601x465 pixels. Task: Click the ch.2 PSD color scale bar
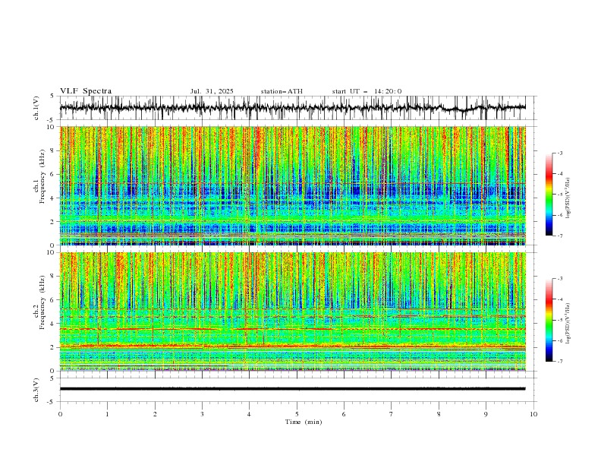(549, 320)
